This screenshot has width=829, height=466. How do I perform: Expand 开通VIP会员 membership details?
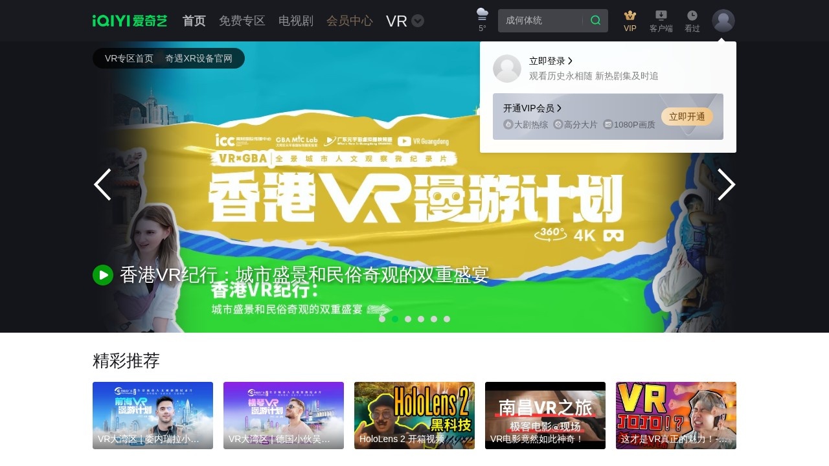532,108
